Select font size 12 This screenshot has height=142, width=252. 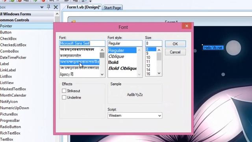point(148,66)
